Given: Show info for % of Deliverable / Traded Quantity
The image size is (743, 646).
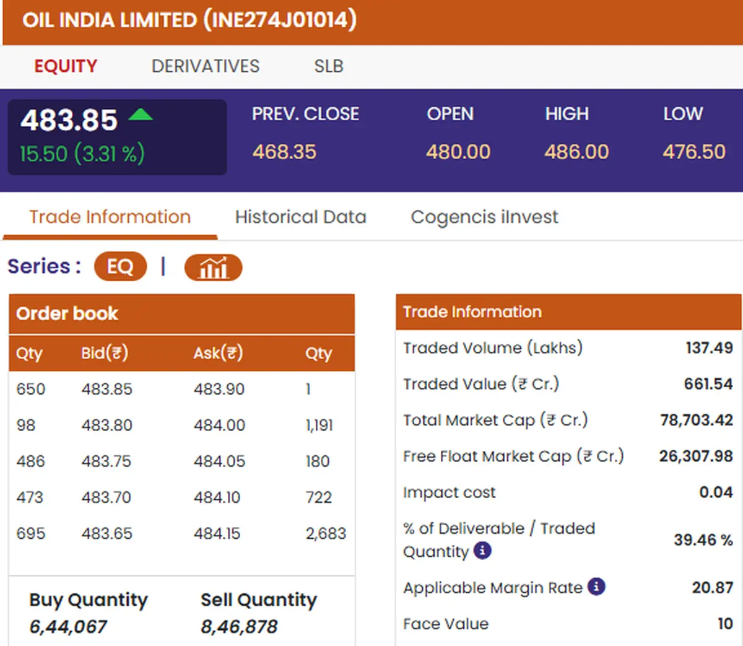Looking at the screenshot, I should [482, 550].
